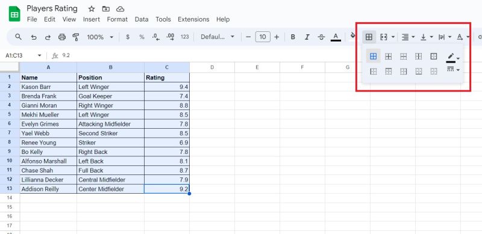Format as percent
Screen dimensions: 482x234
pyautogui.click(x=142, y=37)
